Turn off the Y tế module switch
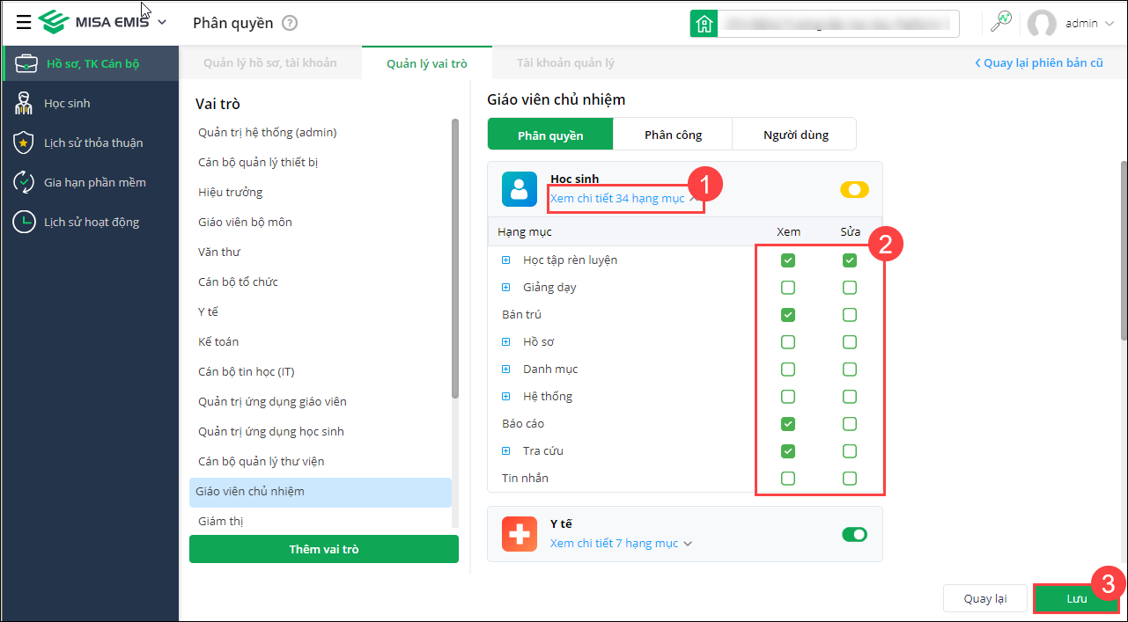This screenshot has height=622, width=1128. pos(855,534)
